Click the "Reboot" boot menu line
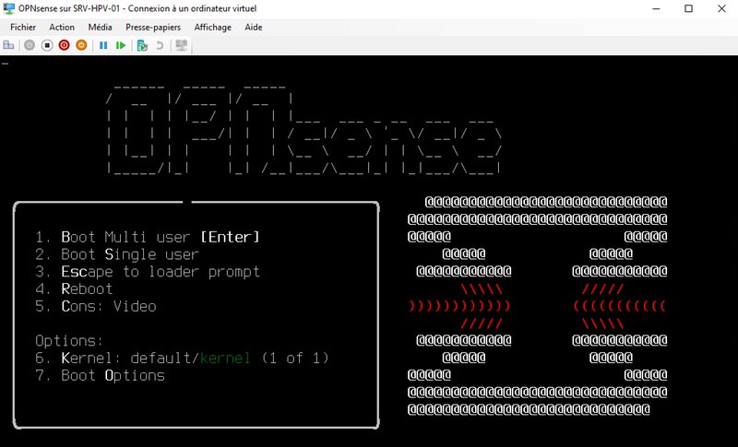This screenshot has height=447, width=738. [74, 289]
